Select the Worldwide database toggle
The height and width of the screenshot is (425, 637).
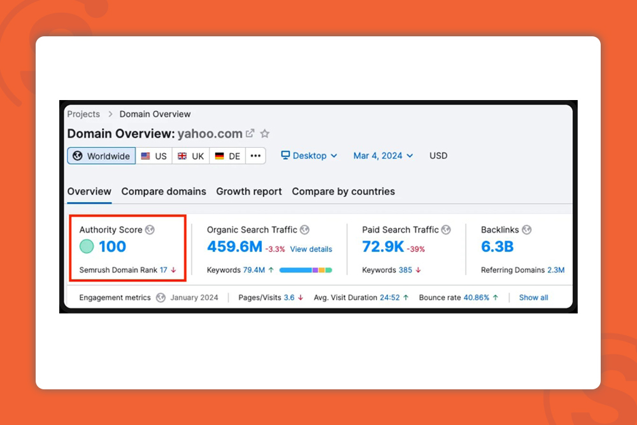101,156
